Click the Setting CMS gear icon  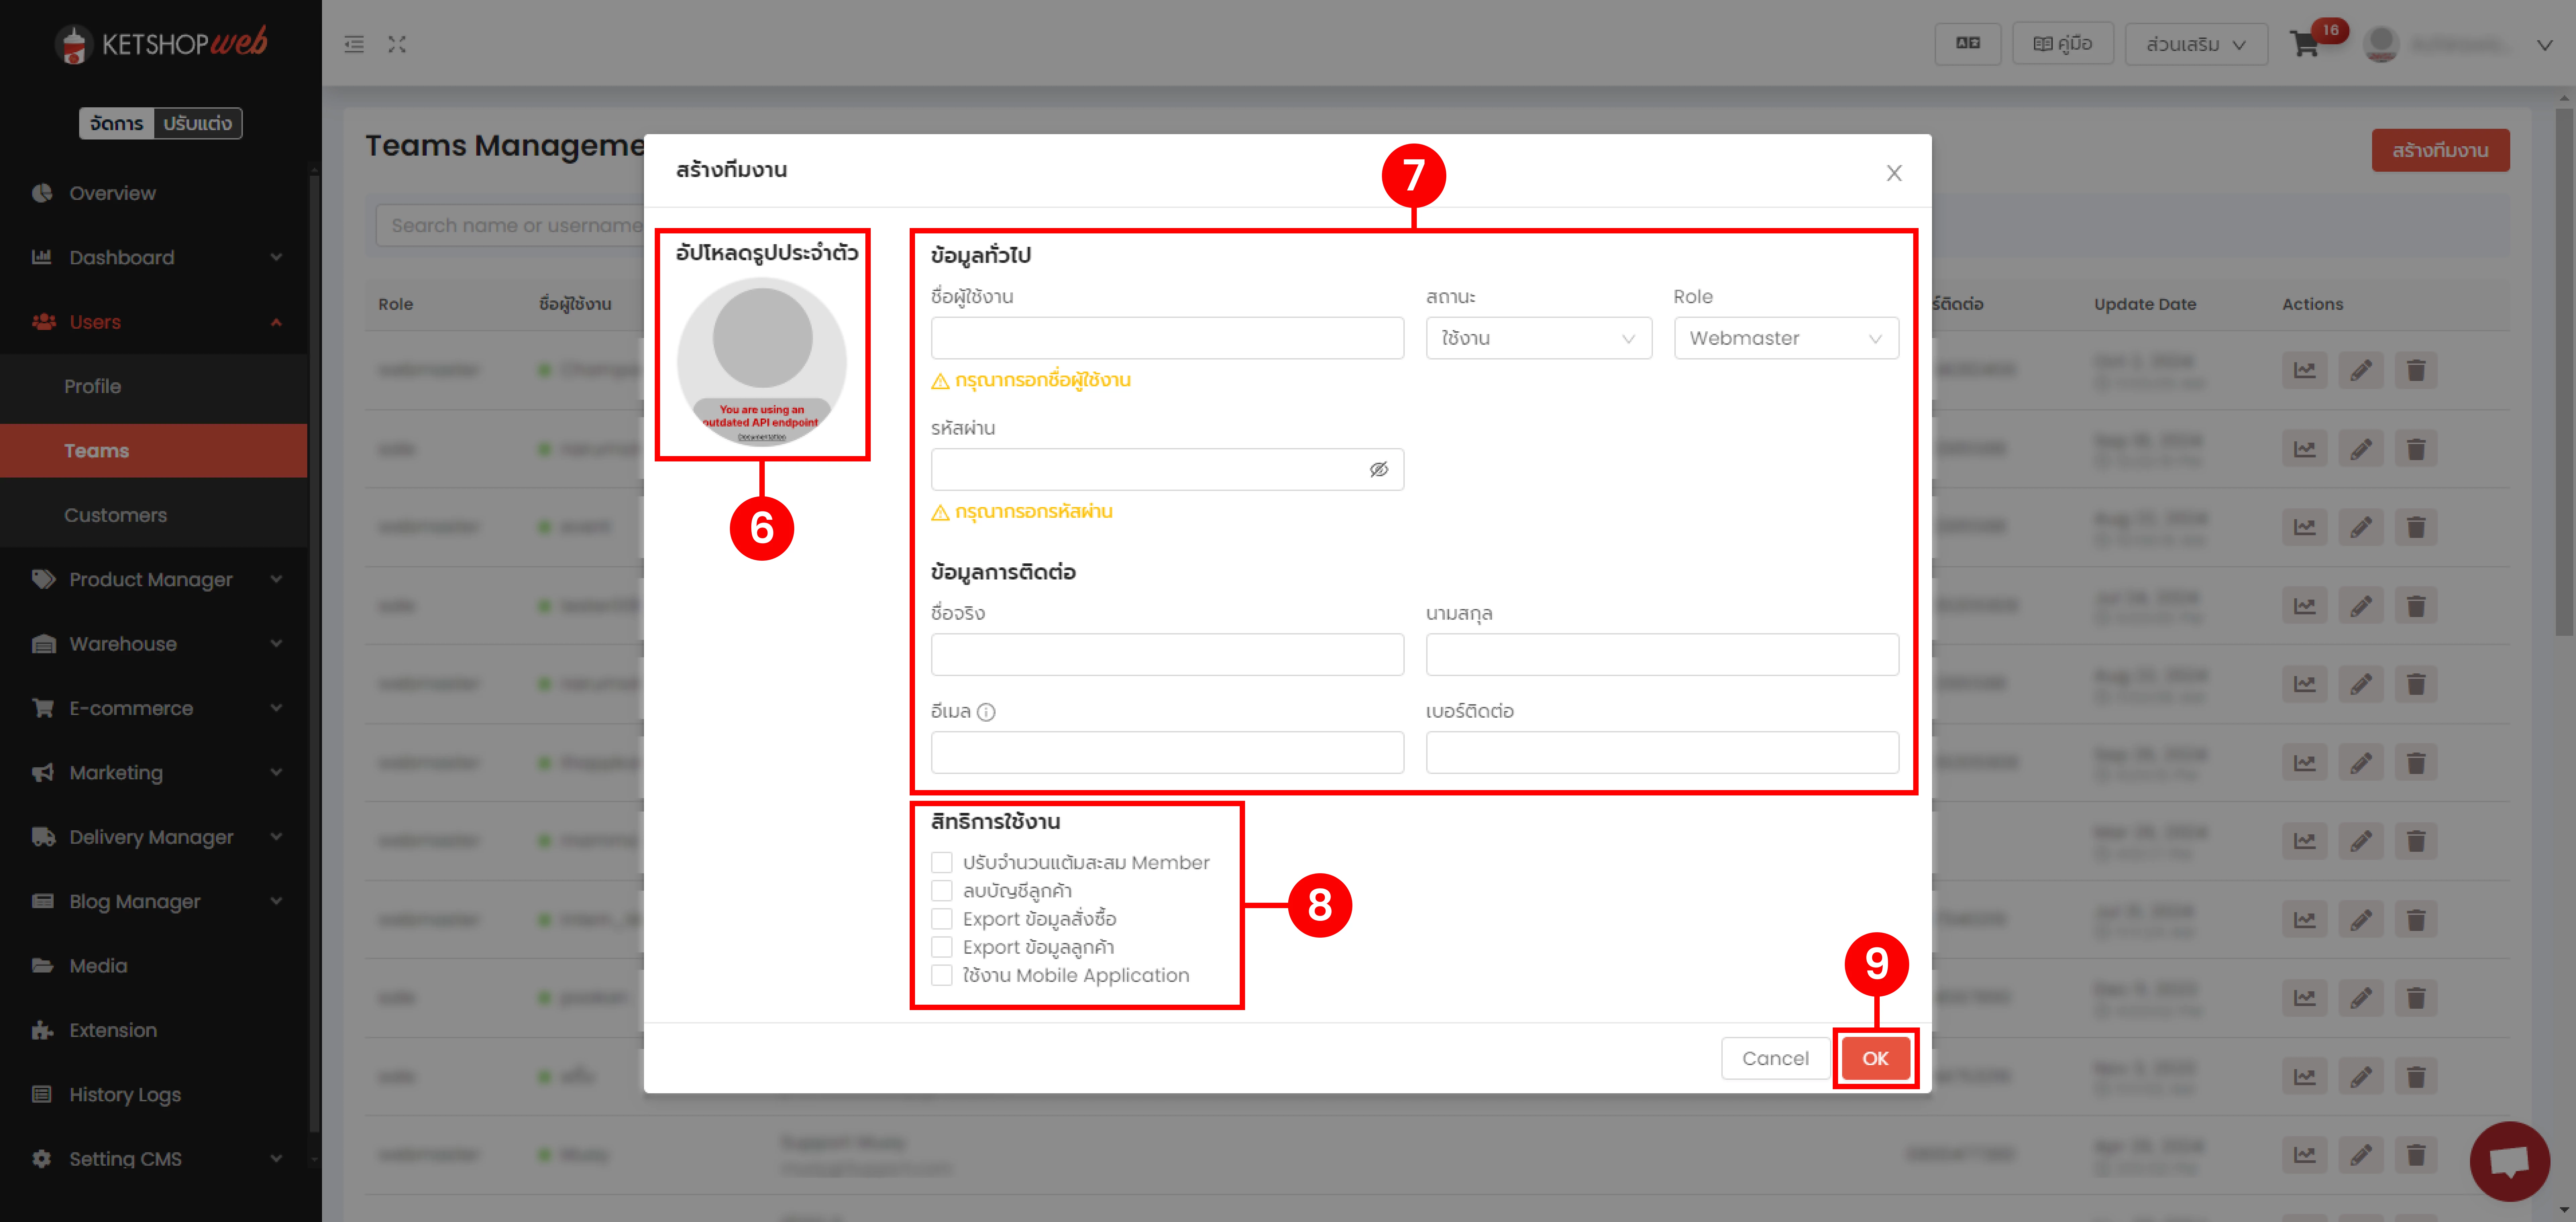click(x=42, y=1159)
